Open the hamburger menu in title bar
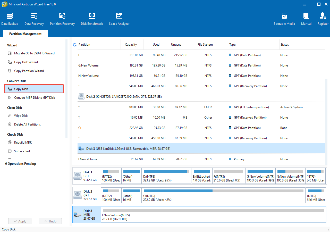330x232 pixels. pyautogui.click(x=304, y=4)
